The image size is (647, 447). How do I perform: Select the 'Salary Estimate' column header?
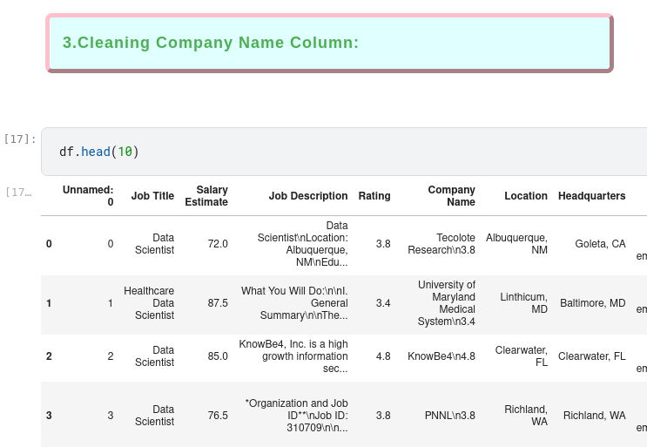coord(206,196)
